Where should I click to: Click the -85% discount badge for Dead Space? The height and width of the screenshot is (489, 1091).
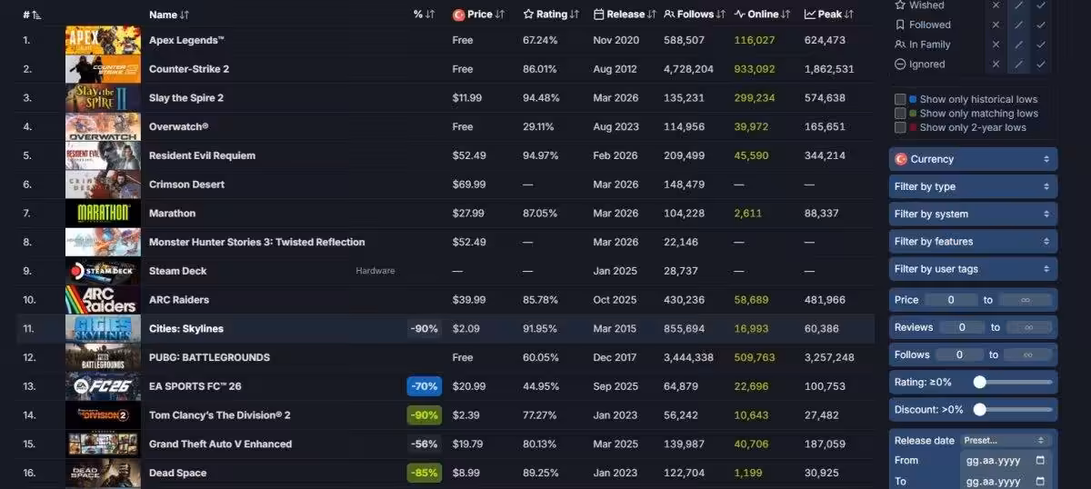coord(425,473)
